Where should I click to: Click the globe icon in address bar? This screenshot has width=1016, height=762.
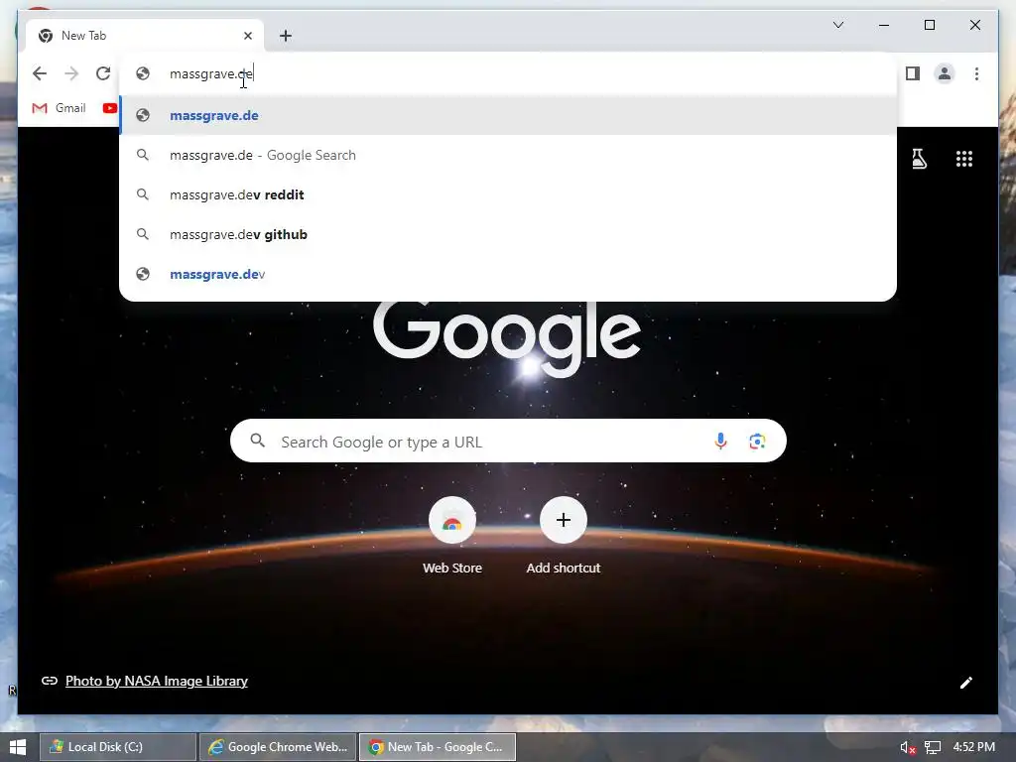click(x=143, y=73)
